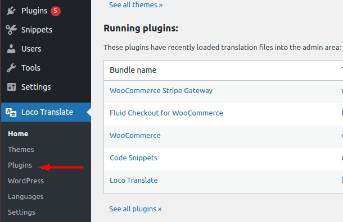This screenshot has height=222, width=343.
Task: Open Loco Translate Home submenu
Action: click(x=18, y=133)
